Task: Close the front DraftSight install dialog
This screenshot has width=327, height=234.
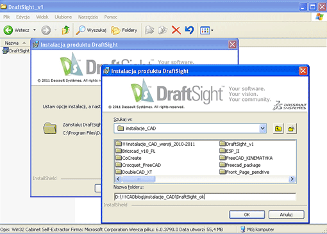Action: (x=303, y=71)
